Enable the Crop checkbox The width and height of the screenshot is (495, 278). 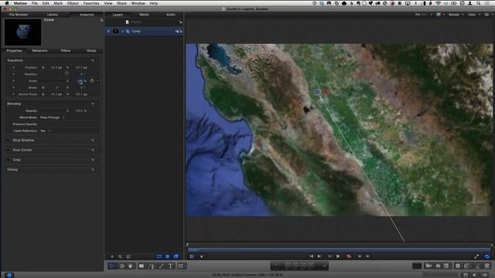pyautogui.click(x=9, y=160)
